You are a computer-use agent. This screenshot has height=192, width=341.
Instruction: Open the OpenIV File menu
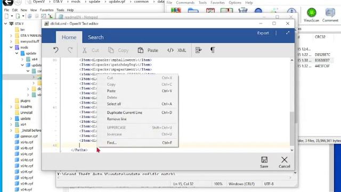click(x=7, y=10)
